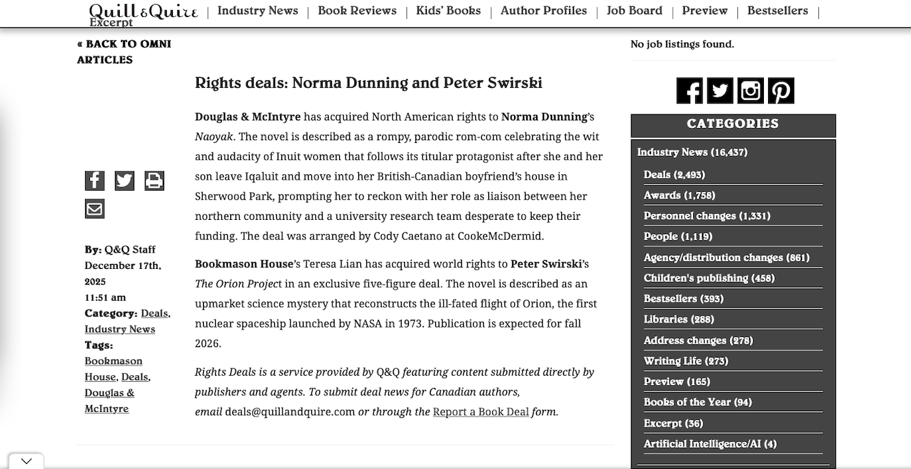Open Awards category in sidebar list
Image resolution: width=911 pixels, height=469 pixels.
coord(679,195)
